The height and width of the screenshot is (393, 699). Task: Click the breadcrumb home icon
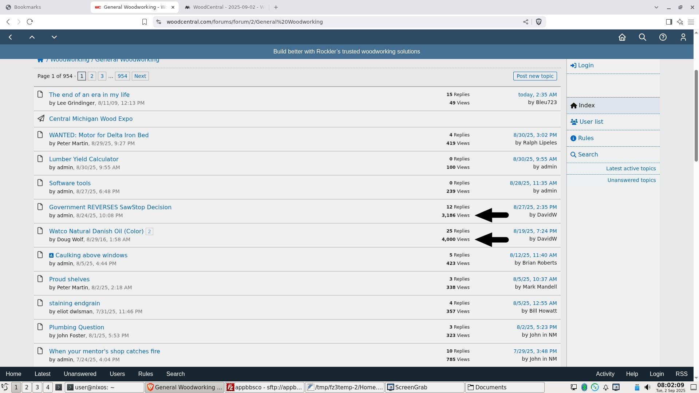click(x=40, y=60)
